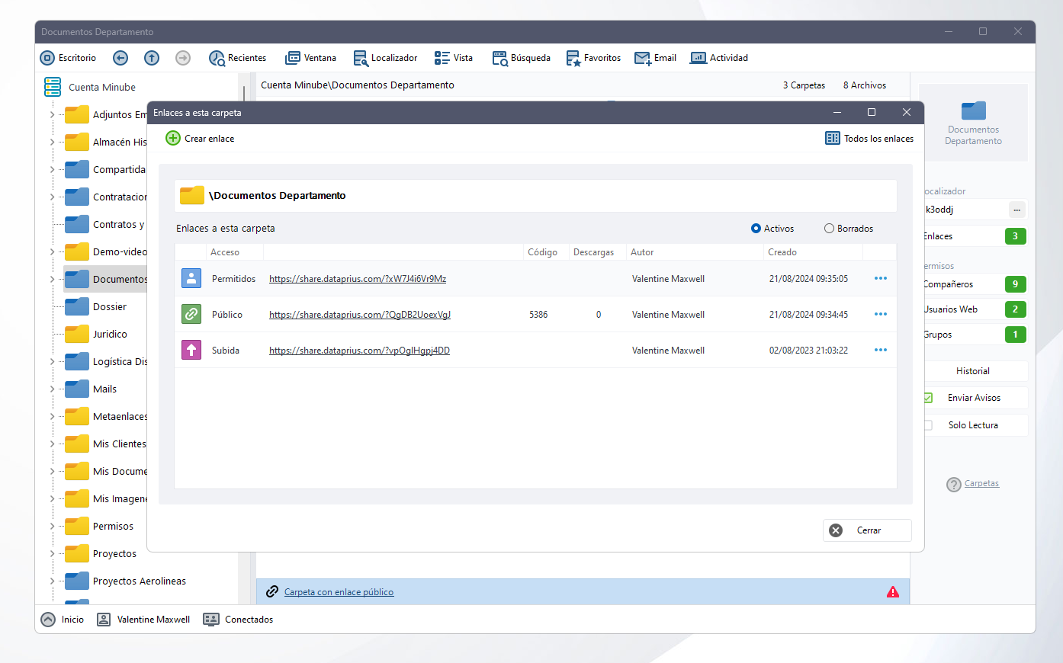Expand the Mails folder
The image size is (1063, 663).
click(52, 389)
